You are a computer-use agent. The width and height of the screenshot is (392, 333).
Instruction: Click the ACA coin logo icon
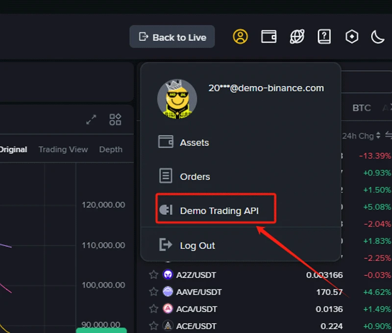pos(168,309)
